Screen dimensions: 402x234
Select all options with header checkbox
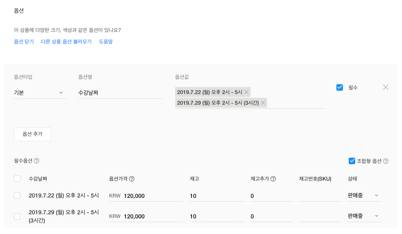tap(17, 179)
